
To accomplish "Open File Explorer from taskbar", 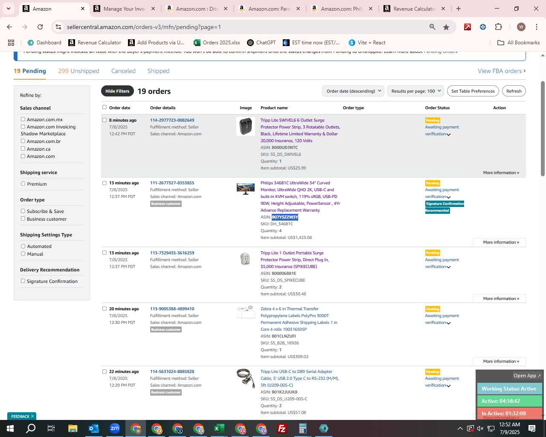I will point(73,428).
